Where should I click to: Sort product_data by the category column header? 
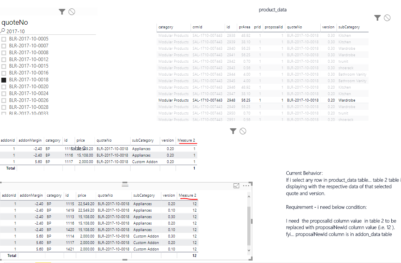point(166,27)
